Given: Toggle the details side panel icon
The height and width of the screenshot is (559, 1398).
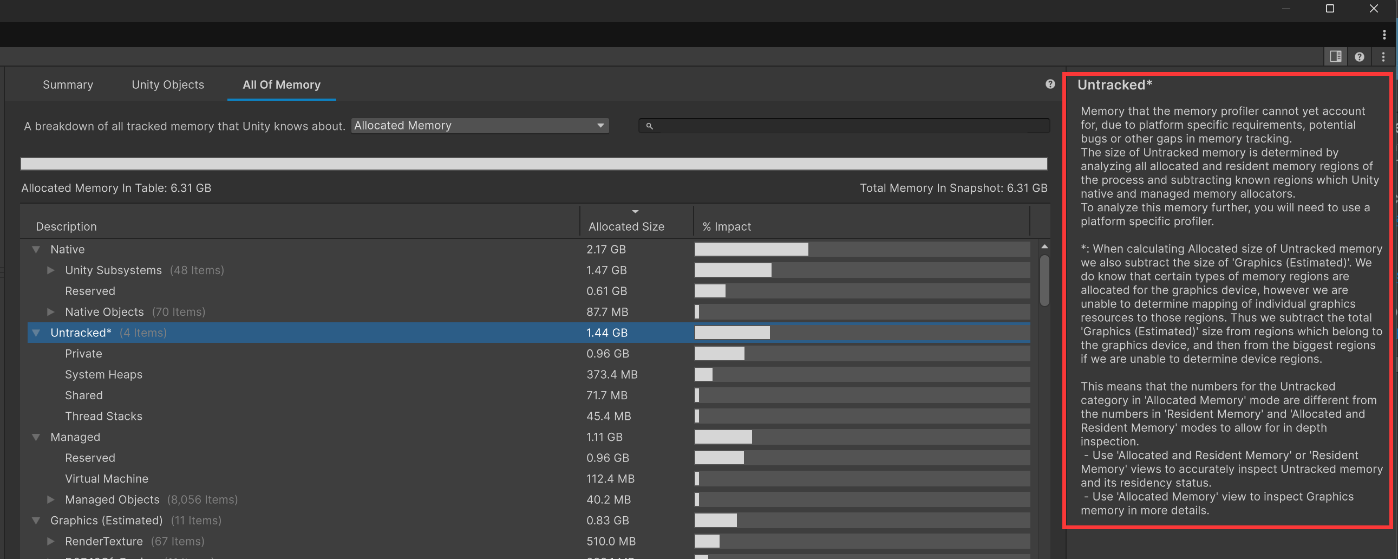Looking at the screenshot, I should coord(1336,56).
